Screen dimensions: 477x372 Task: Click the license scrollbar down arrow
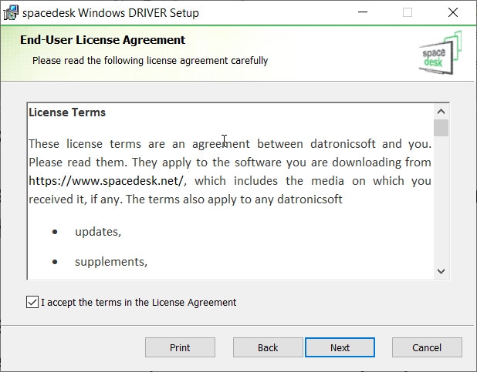click(x=441, y=271)
